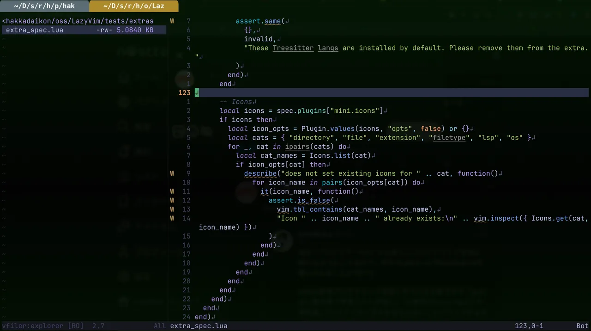This screenshot has height=331, width=591.
Task: Click warning sign beside the assert.same line
Action: [x=172, y=21]
